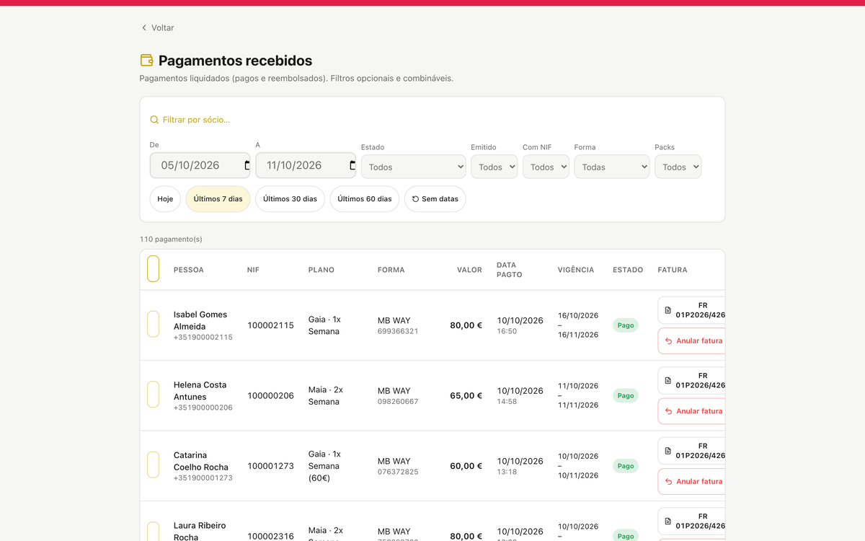Click the undo arrow icon in Helena's Anular fatura
Viewport: 865px width, 541px height.
tap(669, 411)
